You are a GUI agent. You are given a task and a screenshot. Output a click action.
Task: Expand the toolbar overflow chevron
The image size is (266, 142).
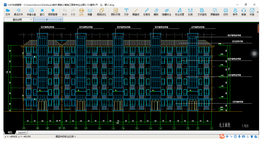pos(258,12)
